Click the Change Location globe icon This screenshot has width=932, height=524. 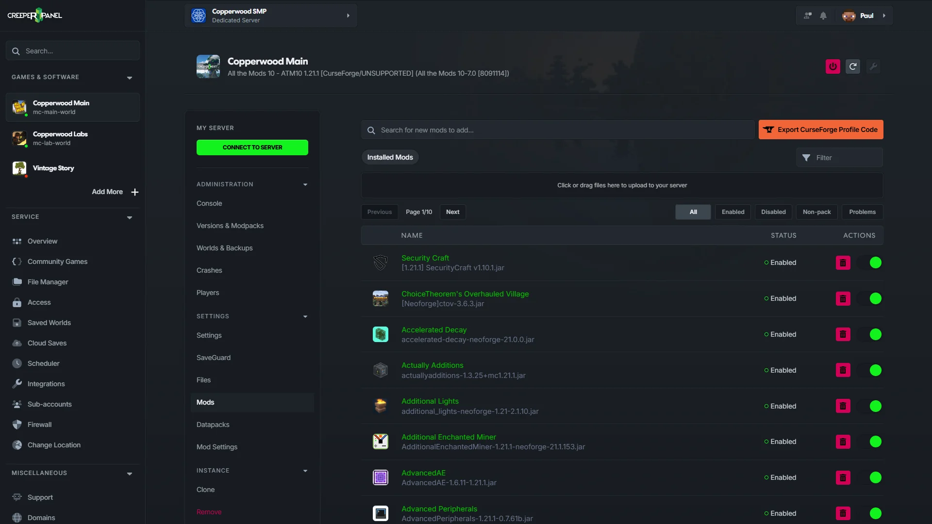pyautogui.click(x=17, y=445)
